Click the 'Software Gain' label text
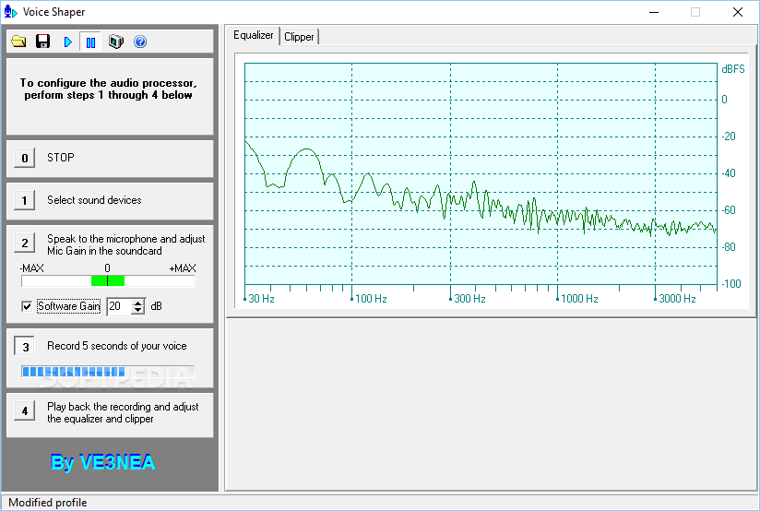The image size is (760, 511). (69, 306)
